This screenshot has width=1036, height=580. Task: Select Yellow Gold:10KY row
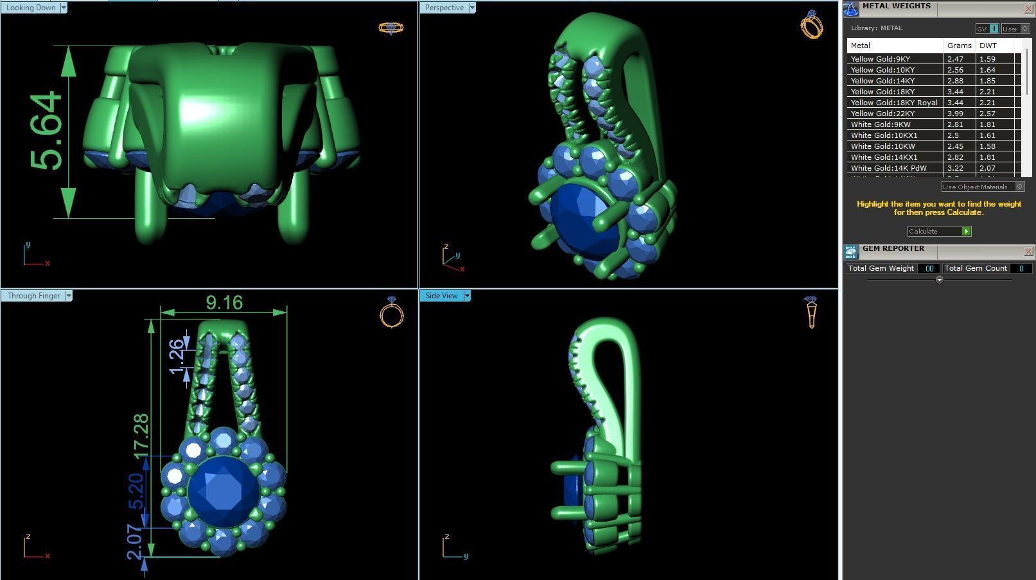click(x=934, y=70)
